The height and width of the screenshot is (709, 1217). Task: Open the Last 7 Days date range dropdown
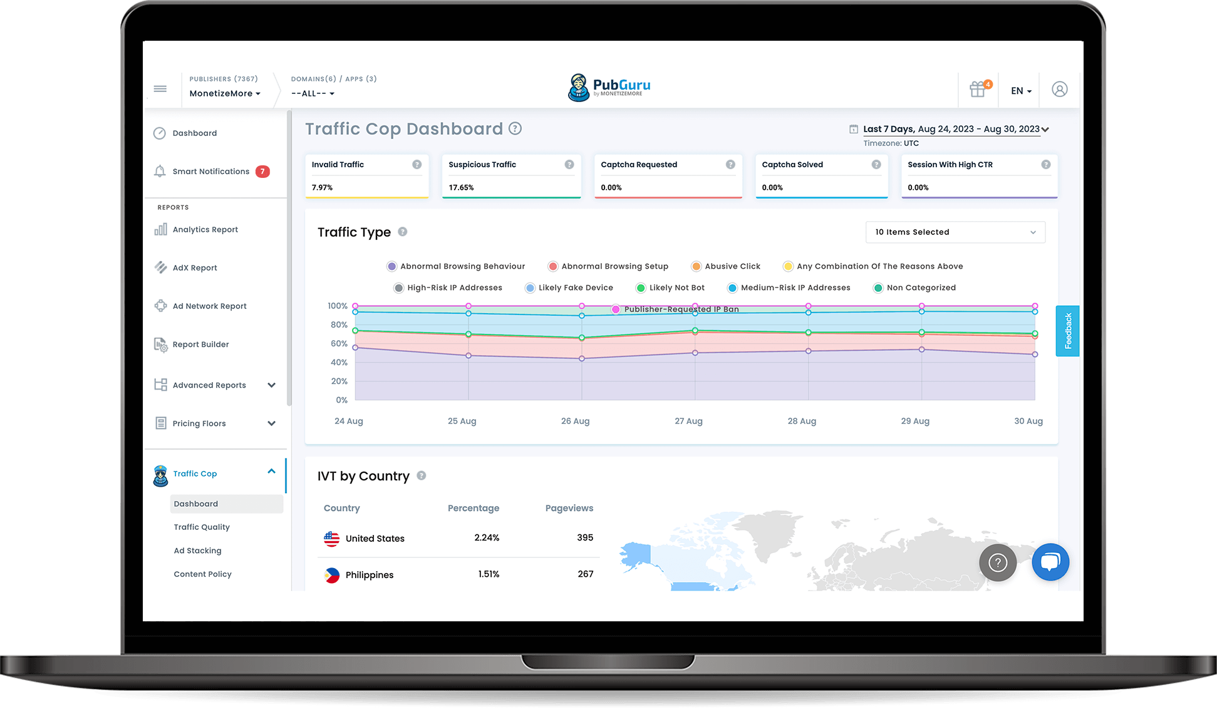[956, 129]
